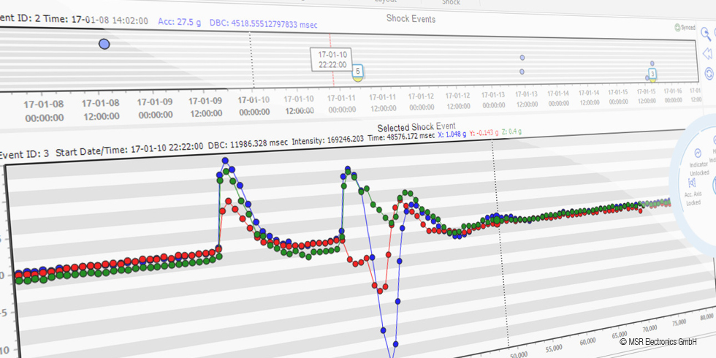Click the zoom magnifier icon beside Shock Events

tap(707, 33)
